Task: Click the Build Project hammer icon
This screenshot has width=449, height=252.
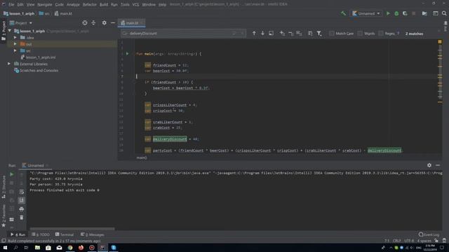Action: pos(343,13)
